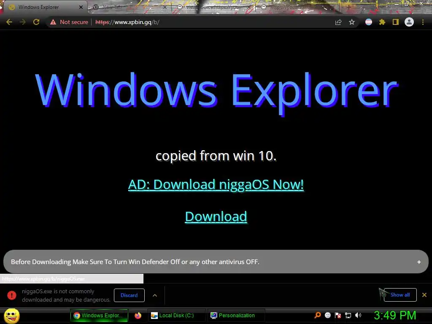Image resolution: width=432 pixels, height=324 pixels.
Task: Open the Extensions puzzle menu
Action: [382, 22]
